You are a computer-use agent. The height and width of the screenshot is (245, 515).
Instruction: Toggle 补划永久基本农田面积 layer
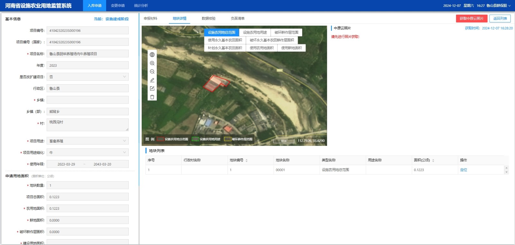225,48
